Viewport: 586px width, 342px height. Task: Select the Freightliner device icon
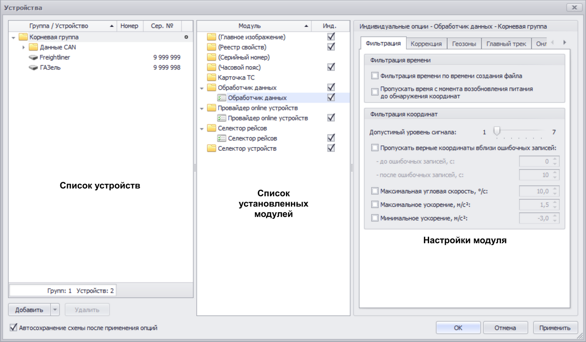pos(33,57)
